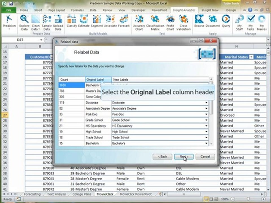Open the Segment model tool

tap(97, 21)
